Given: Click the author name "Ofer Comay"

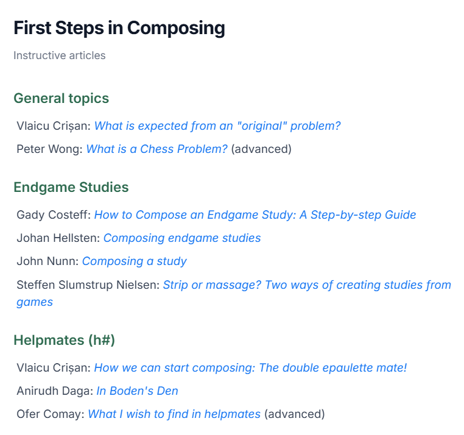Looking at the screenshot, I should coord(49,414).
